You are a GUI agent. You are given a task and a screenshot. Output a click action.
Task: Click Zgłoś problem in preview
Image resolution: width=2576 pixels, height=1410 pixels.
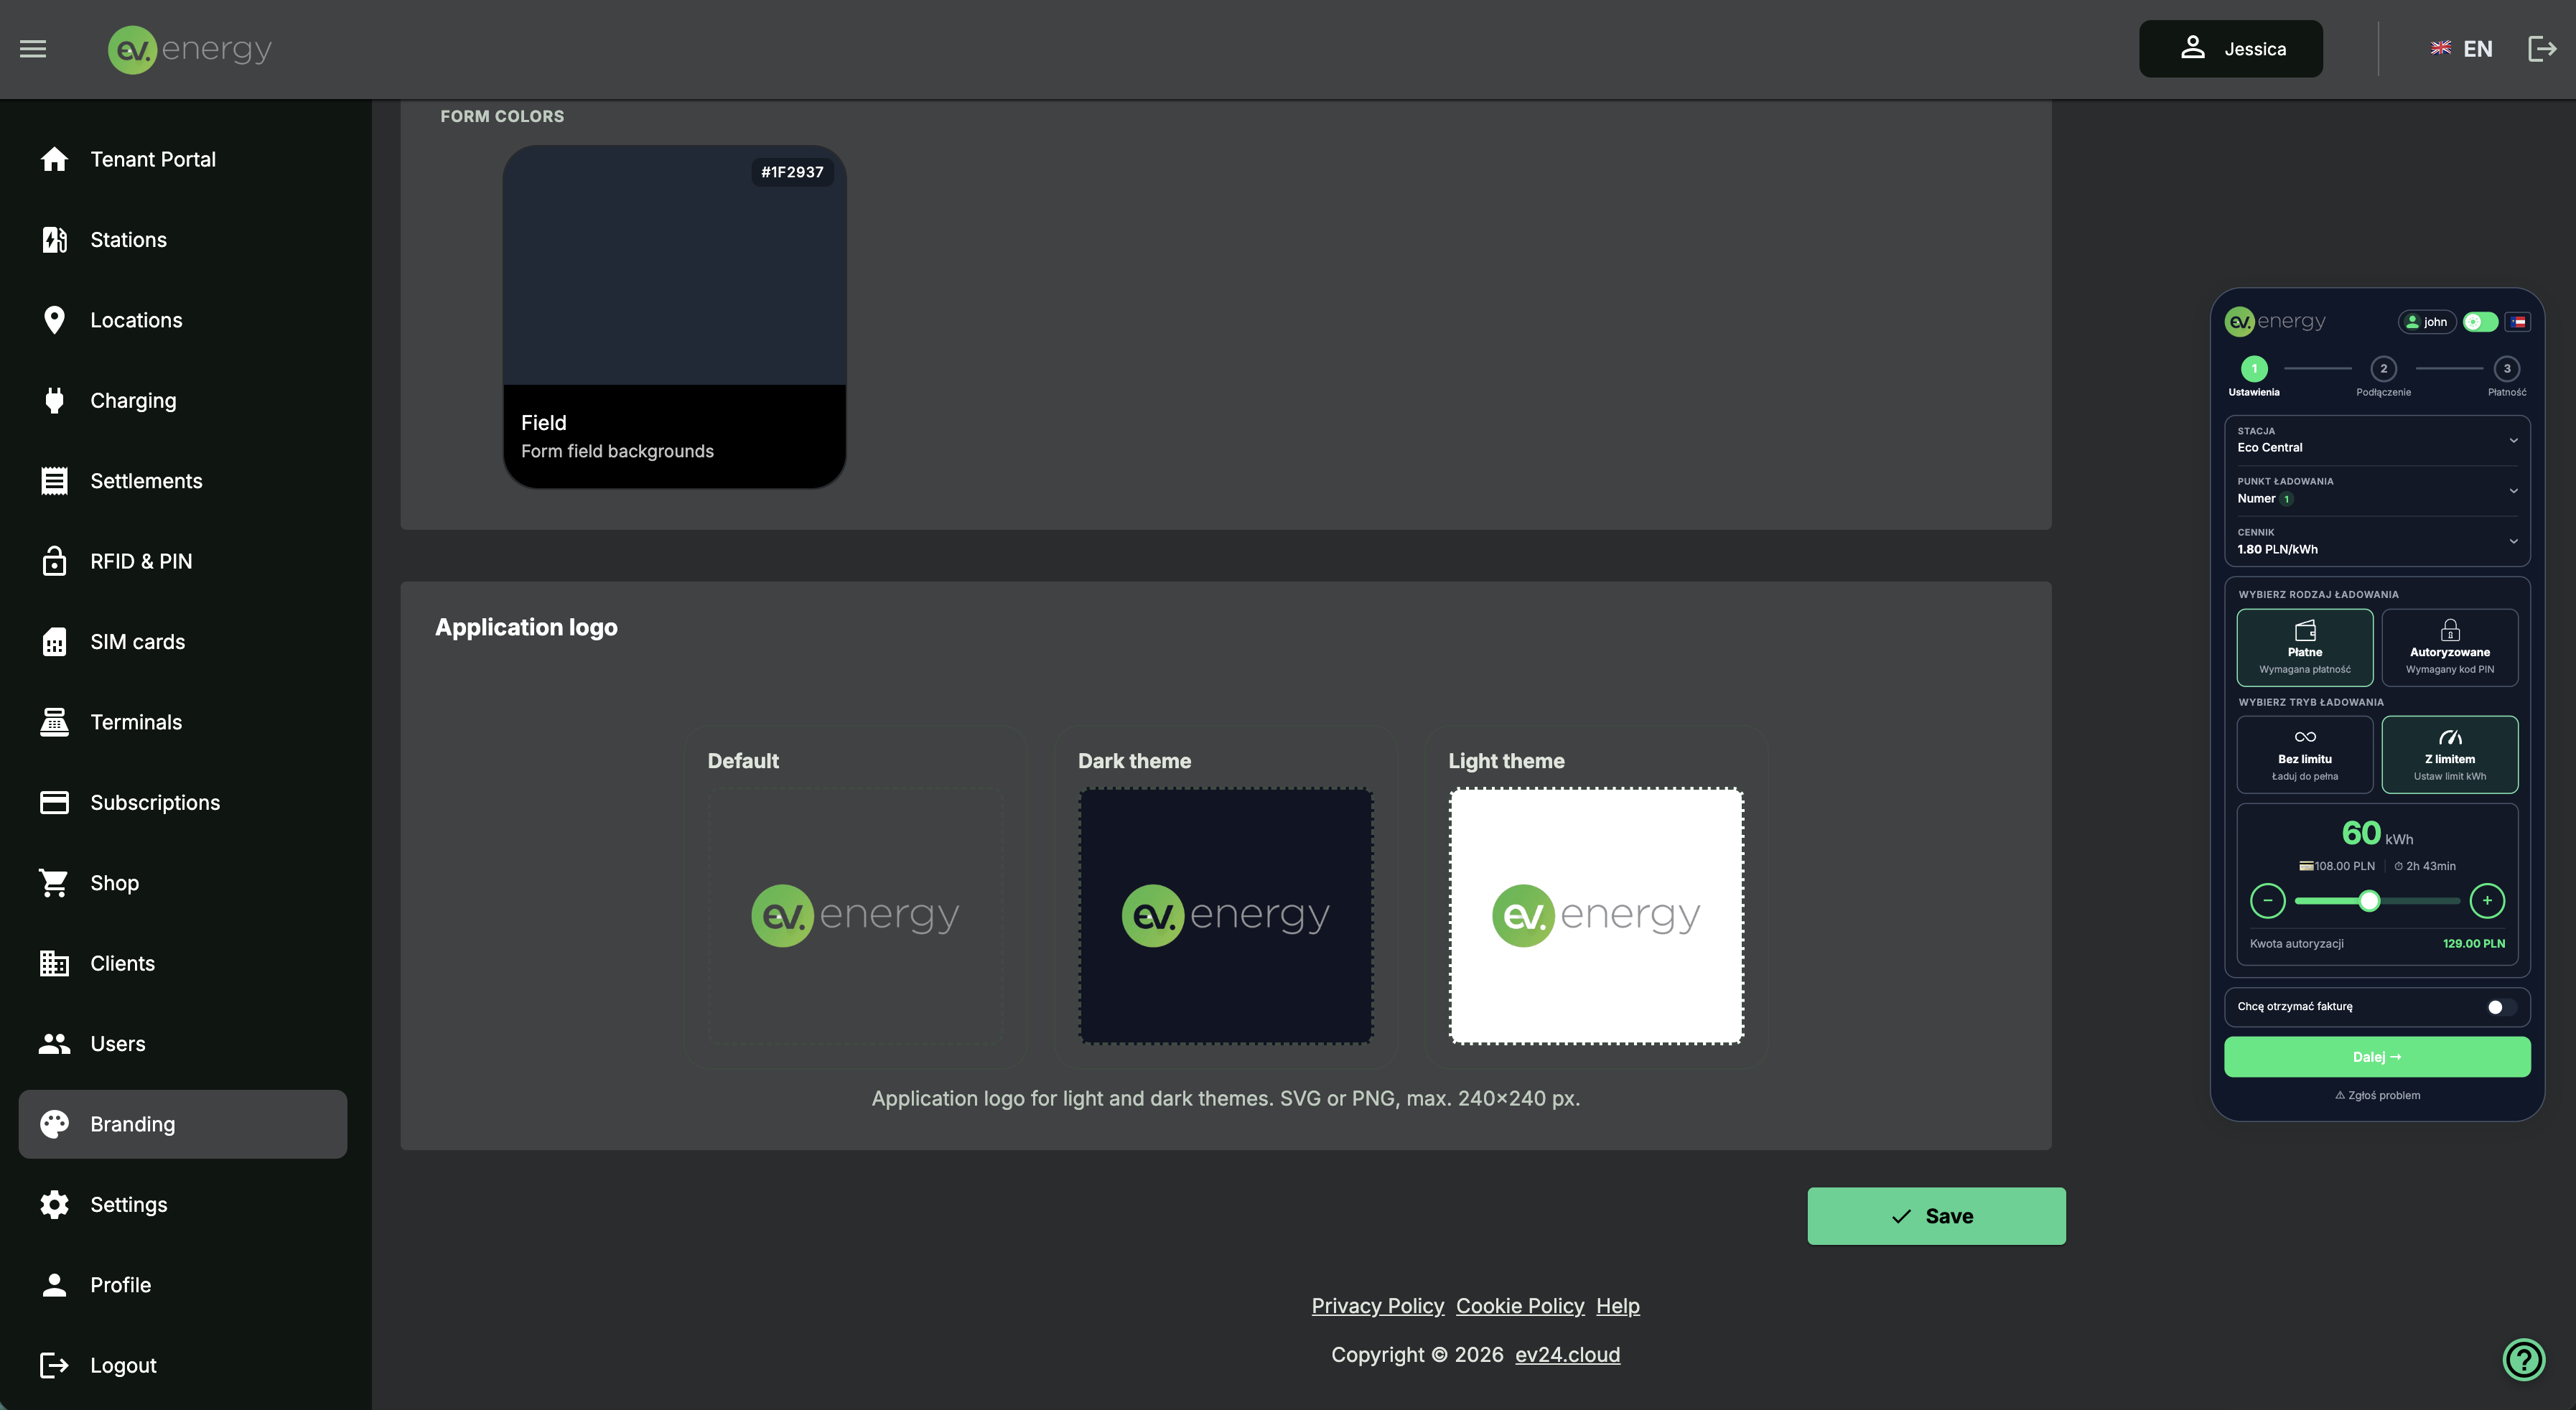pos(2377,1096)
